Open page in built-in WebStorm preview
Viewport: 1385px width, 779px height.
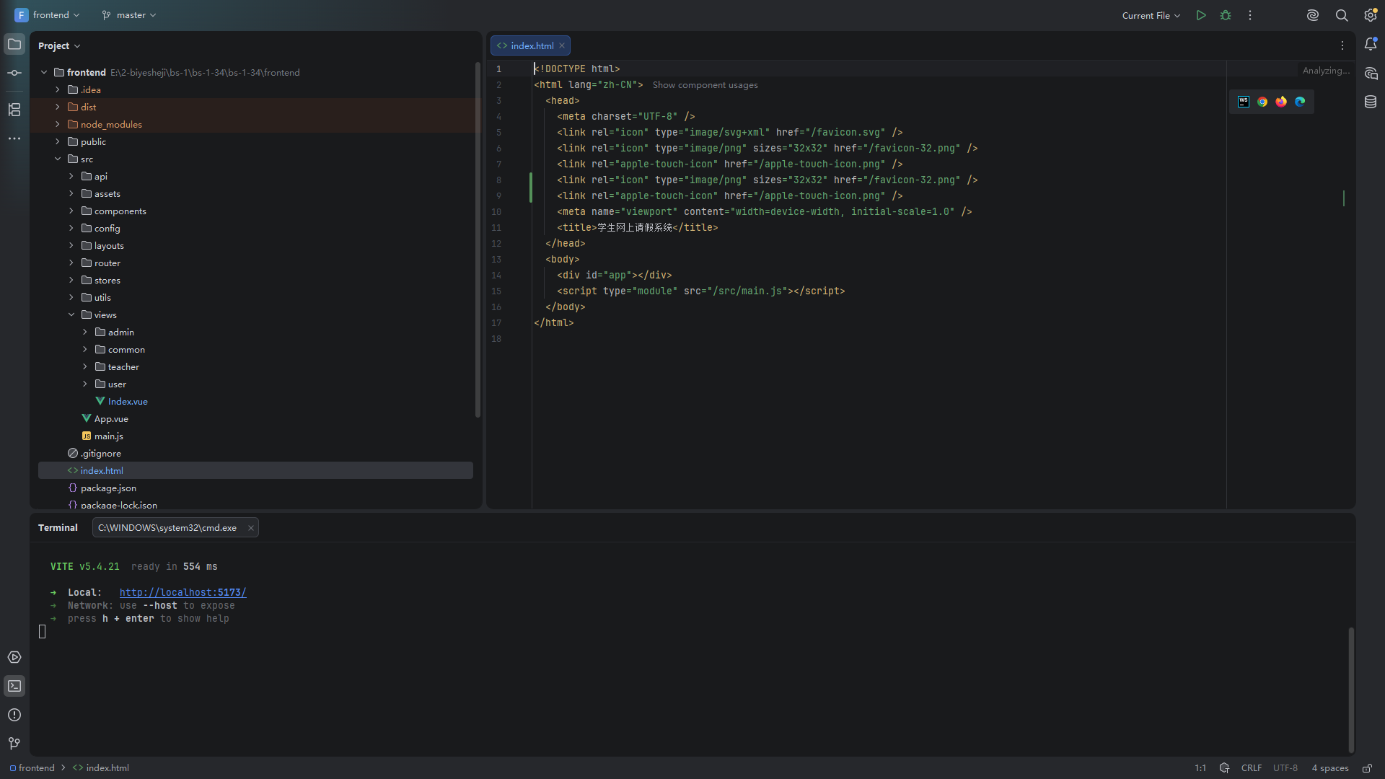click(x=1244, y=102)
